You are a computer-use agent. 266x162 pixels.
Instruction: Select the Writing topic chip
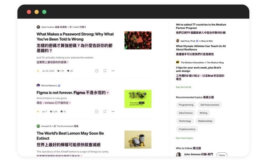tap(203, 113)
